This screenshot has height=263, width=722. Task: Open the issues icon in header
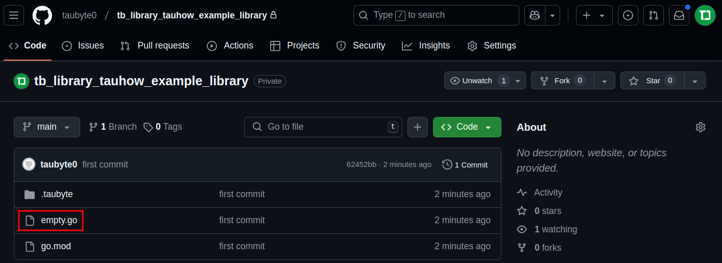point(628,15)
